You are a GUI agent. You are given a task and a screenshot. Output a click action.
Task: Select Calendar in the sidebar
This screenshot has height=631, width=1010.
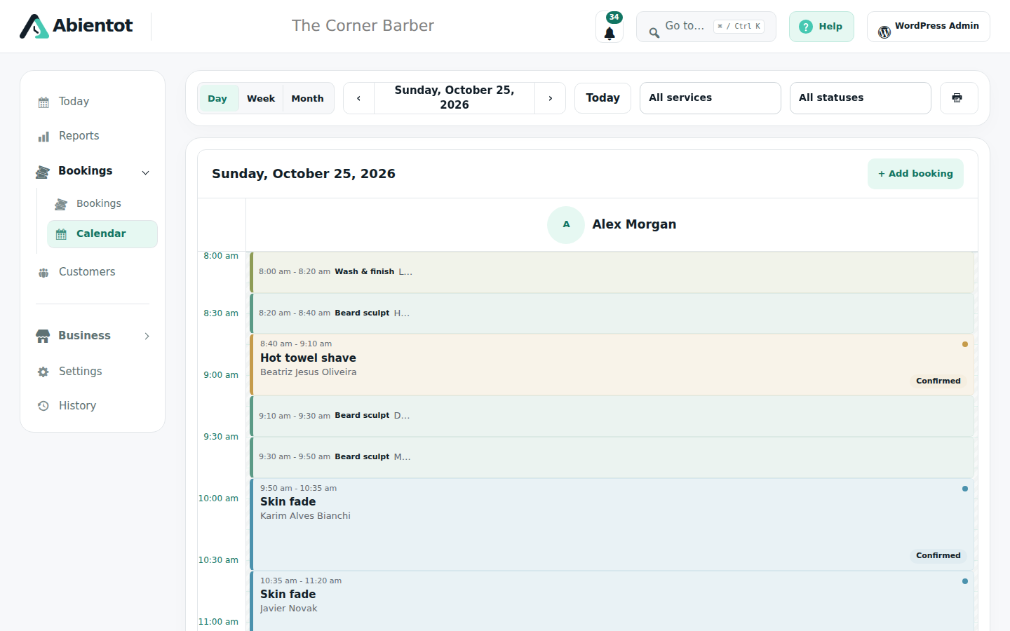click(x=102, y=234)
